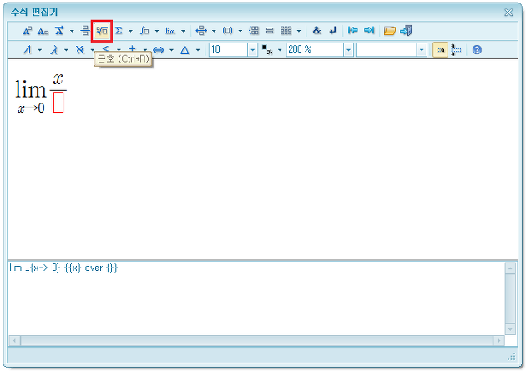Insert a summation sigma symbol
This screenshot has width=526, height=371.
point(119,31)
